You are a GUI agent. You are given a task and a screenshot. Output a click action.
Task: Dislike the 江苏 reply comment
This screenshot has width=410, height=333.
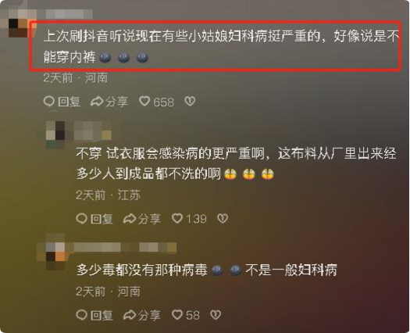[223, 218]
